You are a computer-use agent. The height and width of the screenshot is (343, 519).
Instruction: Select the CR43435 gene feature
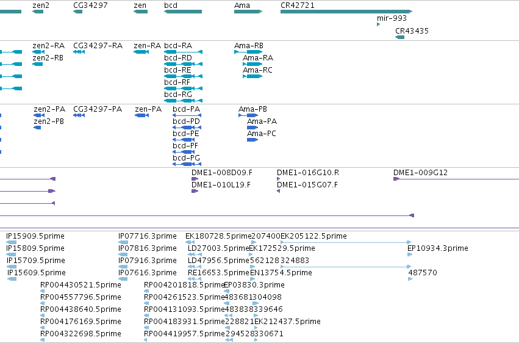coord(400,37)
